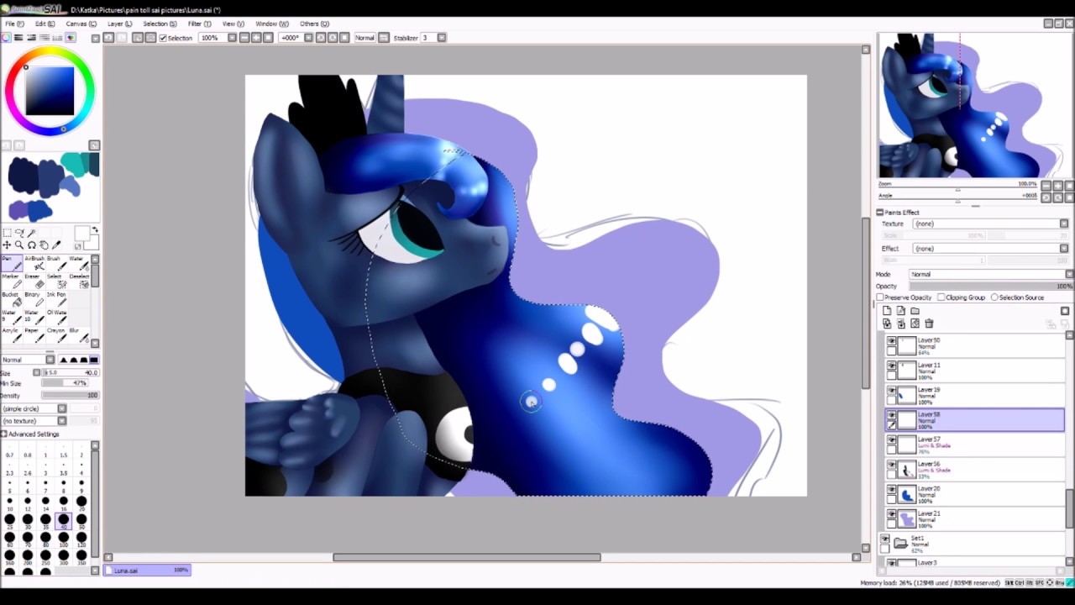The height and width of the screenshot is (605, 1075).
Task: Select the Pen brush tool
Action: 11,263
